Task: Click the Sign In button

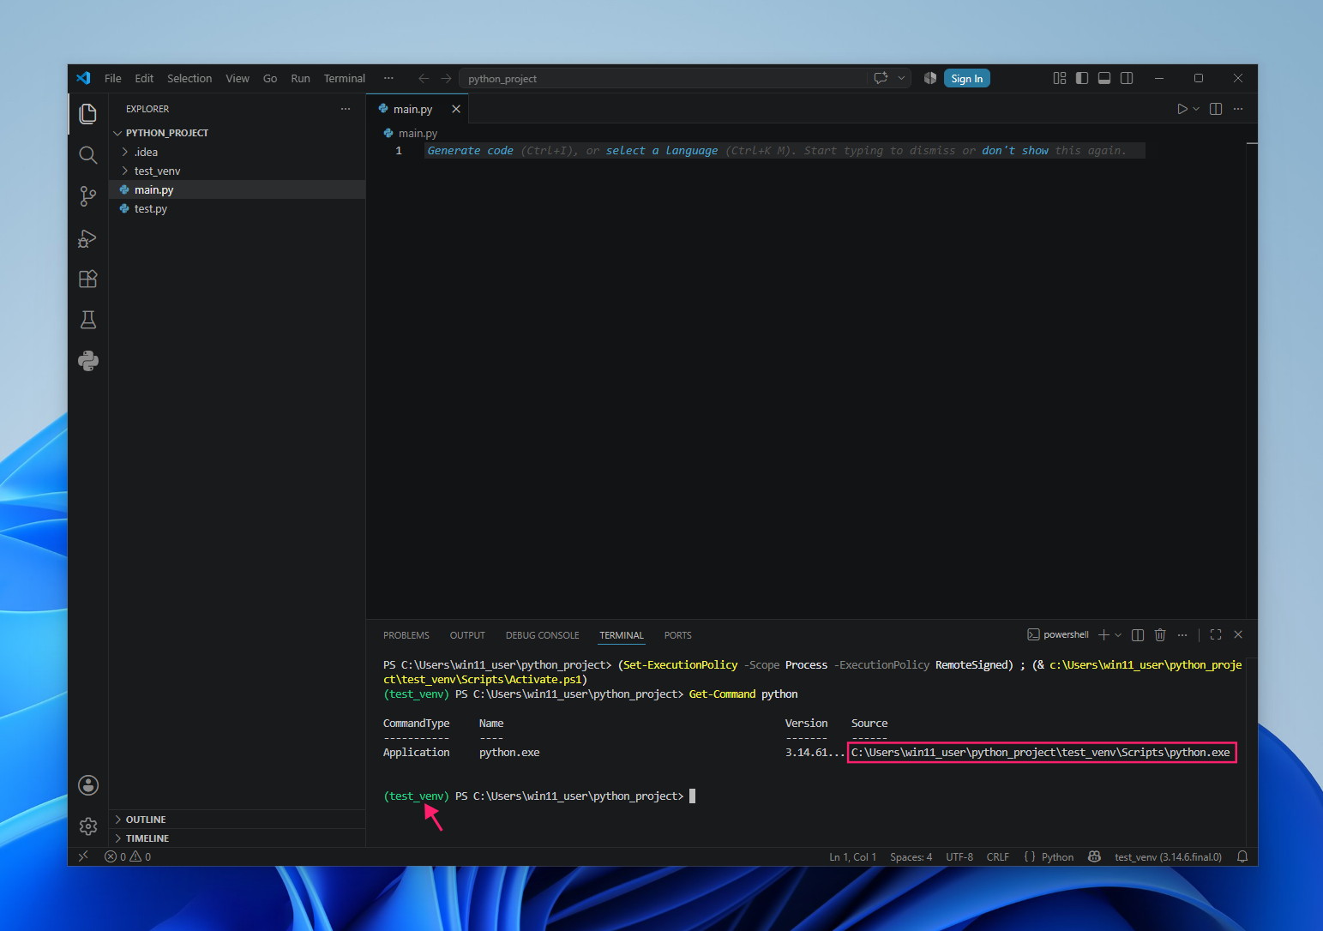Action: coord(967,78)
